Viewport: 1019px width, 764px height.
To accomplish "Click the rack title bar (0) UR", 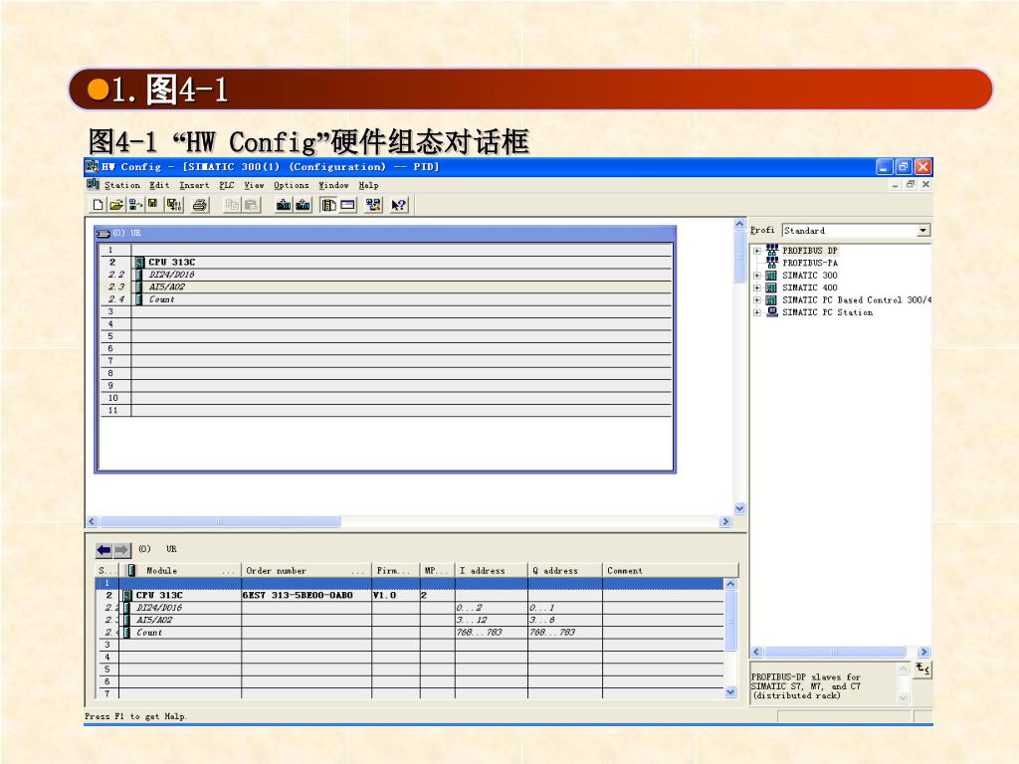I will tap(385, 233).
